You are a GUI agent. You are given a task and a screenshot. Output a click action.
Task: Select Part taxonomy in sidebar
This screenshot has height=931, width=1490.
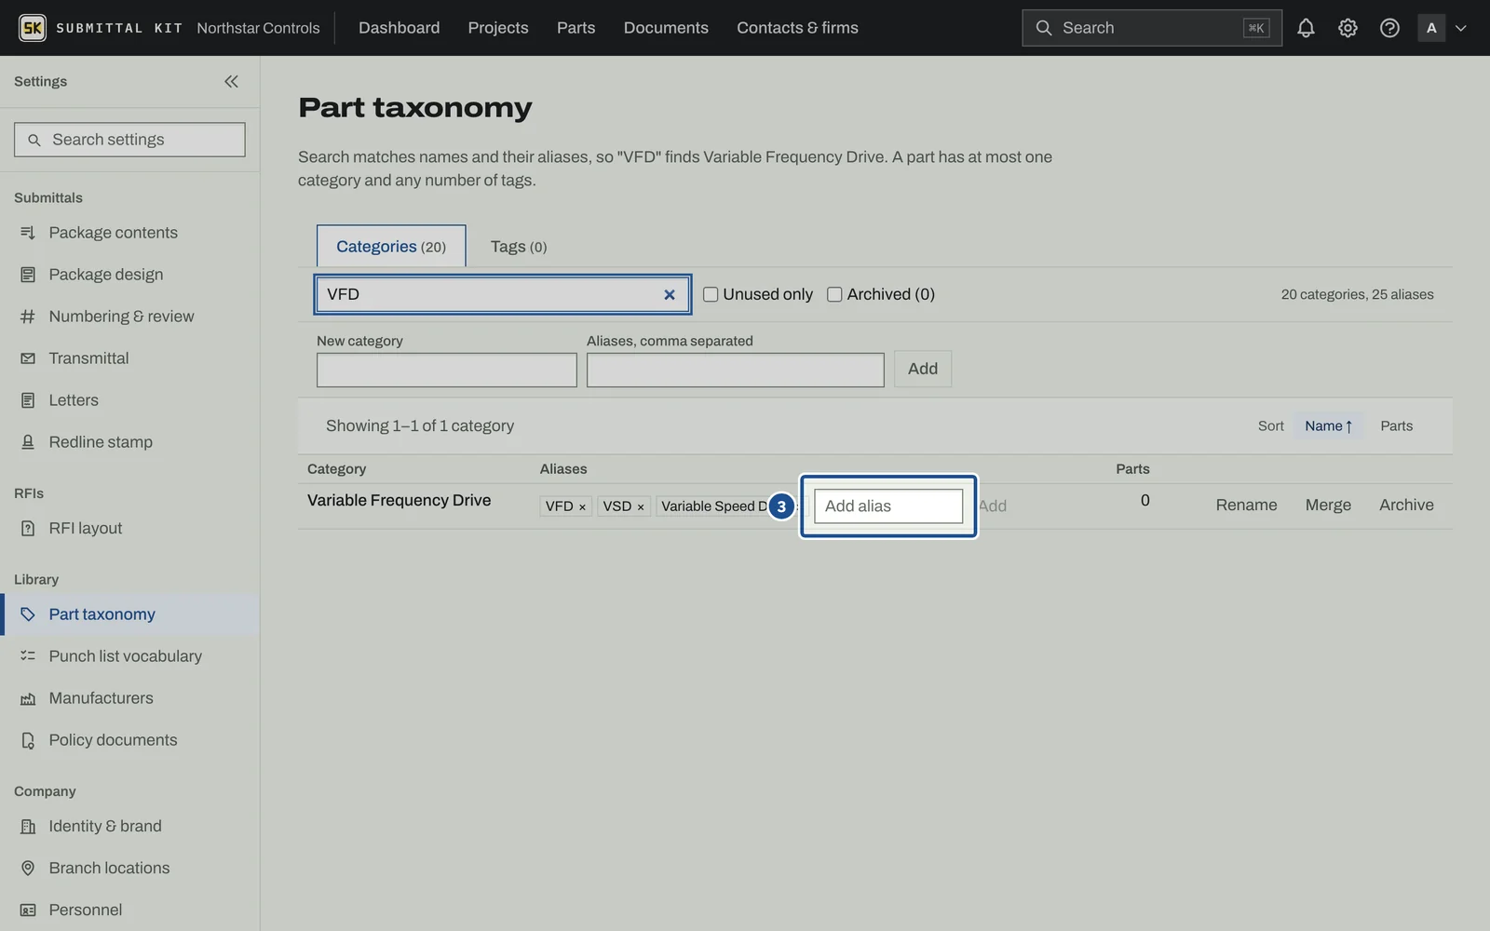[x=129, y=614]
